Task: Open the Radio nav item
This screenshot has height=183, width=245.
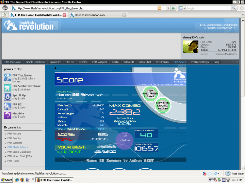Action: (x=115, y=62)
